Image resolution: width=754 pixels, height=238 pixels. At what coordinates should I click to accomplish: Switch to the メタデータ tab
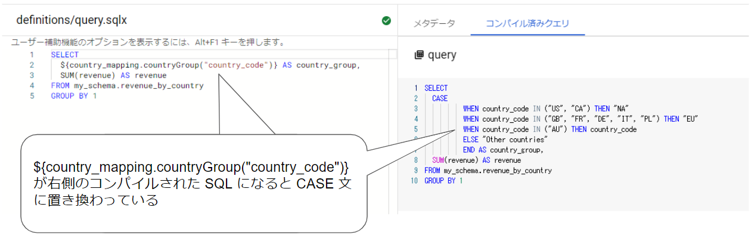click(x=435, y=24)
